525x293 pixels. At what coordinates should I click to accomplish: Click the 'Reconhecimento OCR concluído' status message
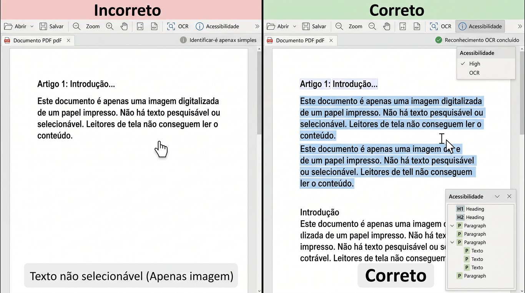click(482, 40)
